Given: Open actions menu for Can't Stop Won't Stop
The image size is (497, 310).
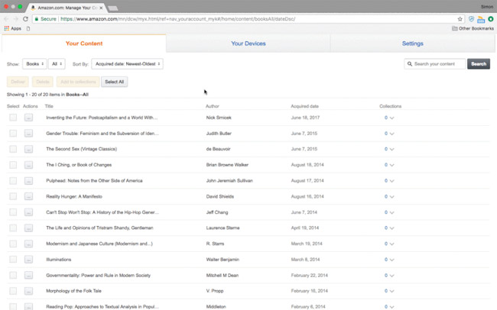Looking at the screenshot, I should (x=28, y=212).
